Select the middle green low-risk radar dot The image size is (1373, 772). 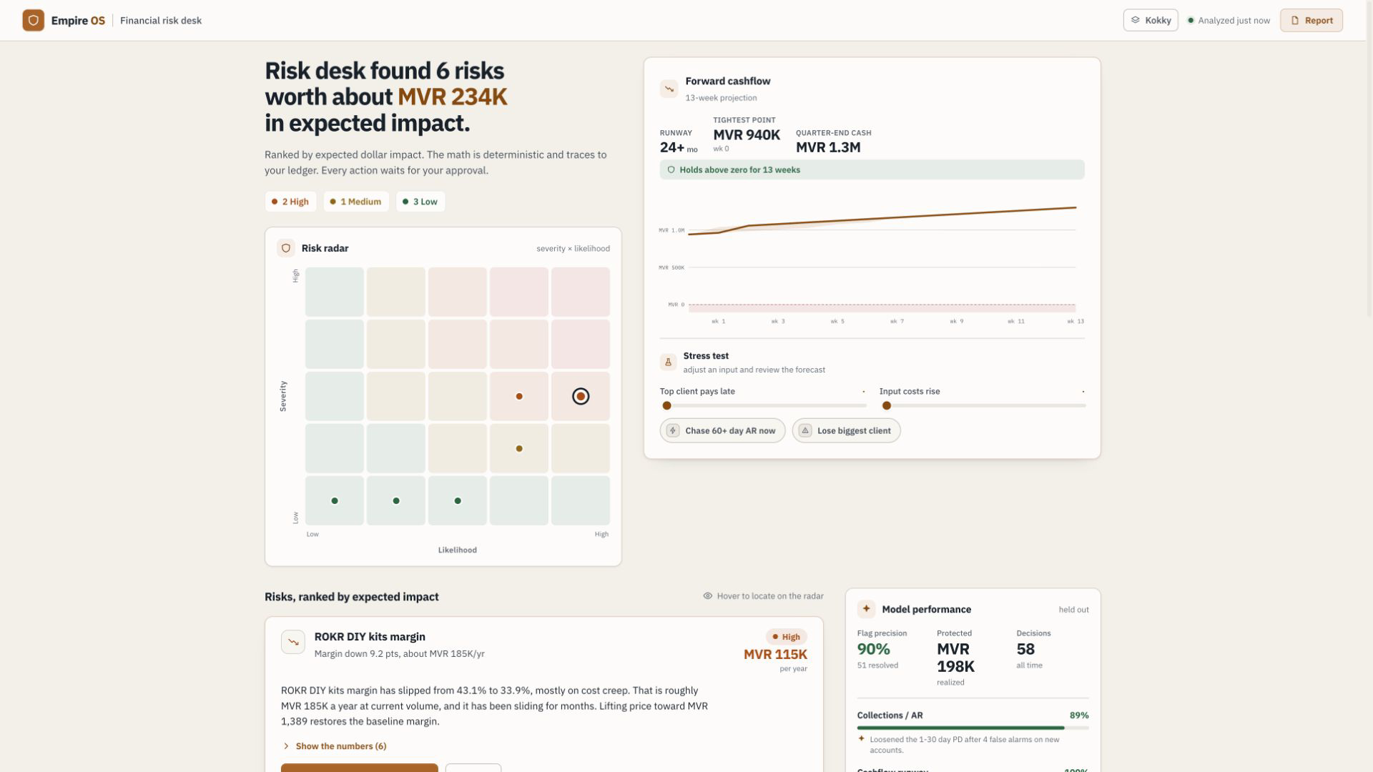point(396,500)
